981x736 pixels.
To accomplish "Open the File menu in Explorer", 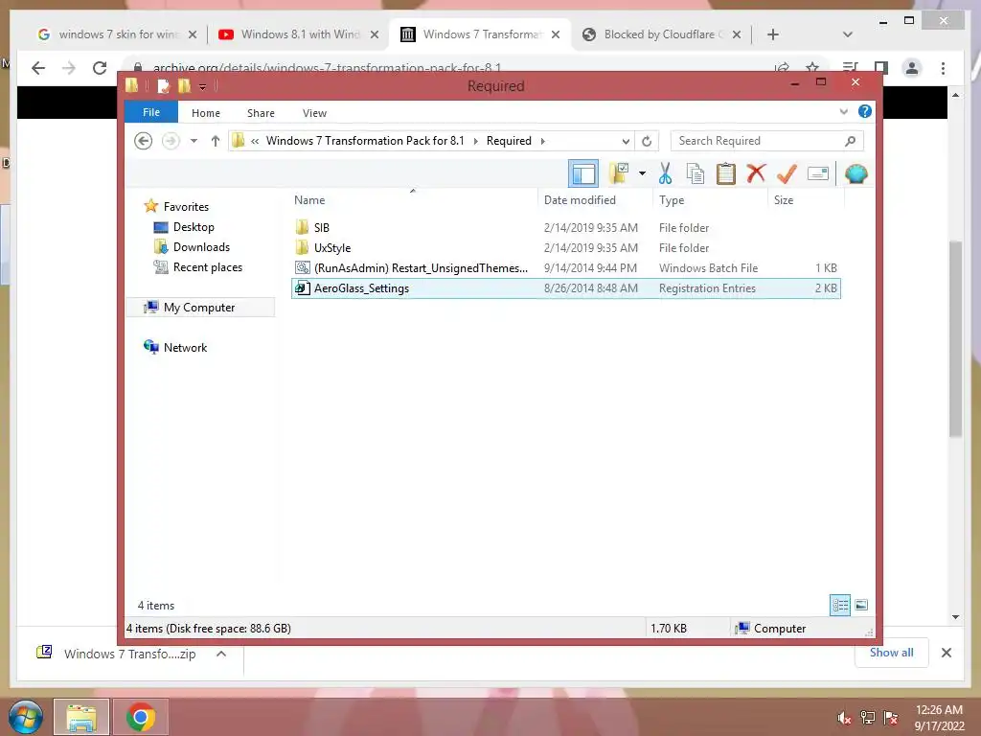I will click(151, 113).
